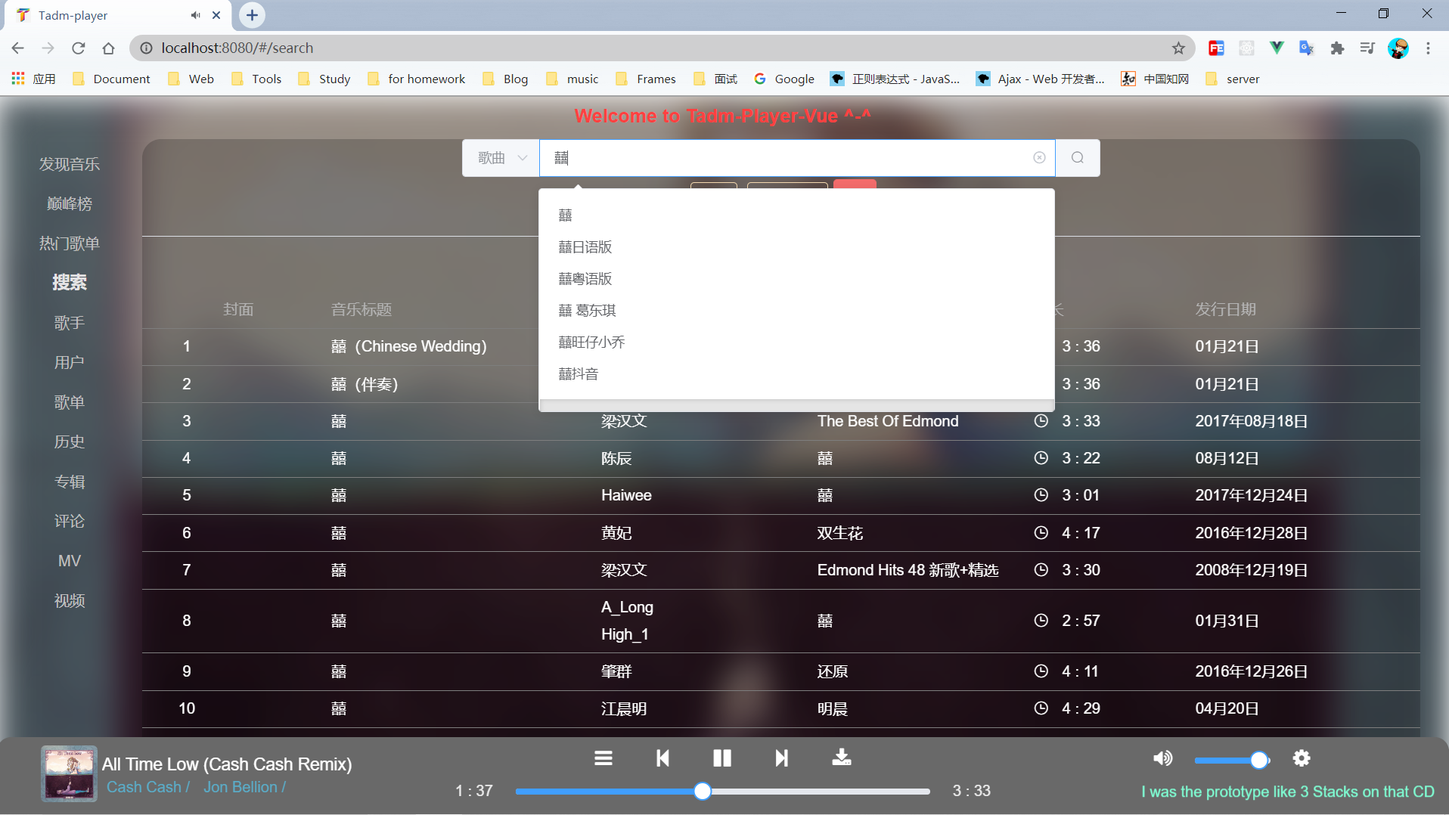Open the current song album cover
Viewport: 1449px width, 815px height.
[69, 773]
